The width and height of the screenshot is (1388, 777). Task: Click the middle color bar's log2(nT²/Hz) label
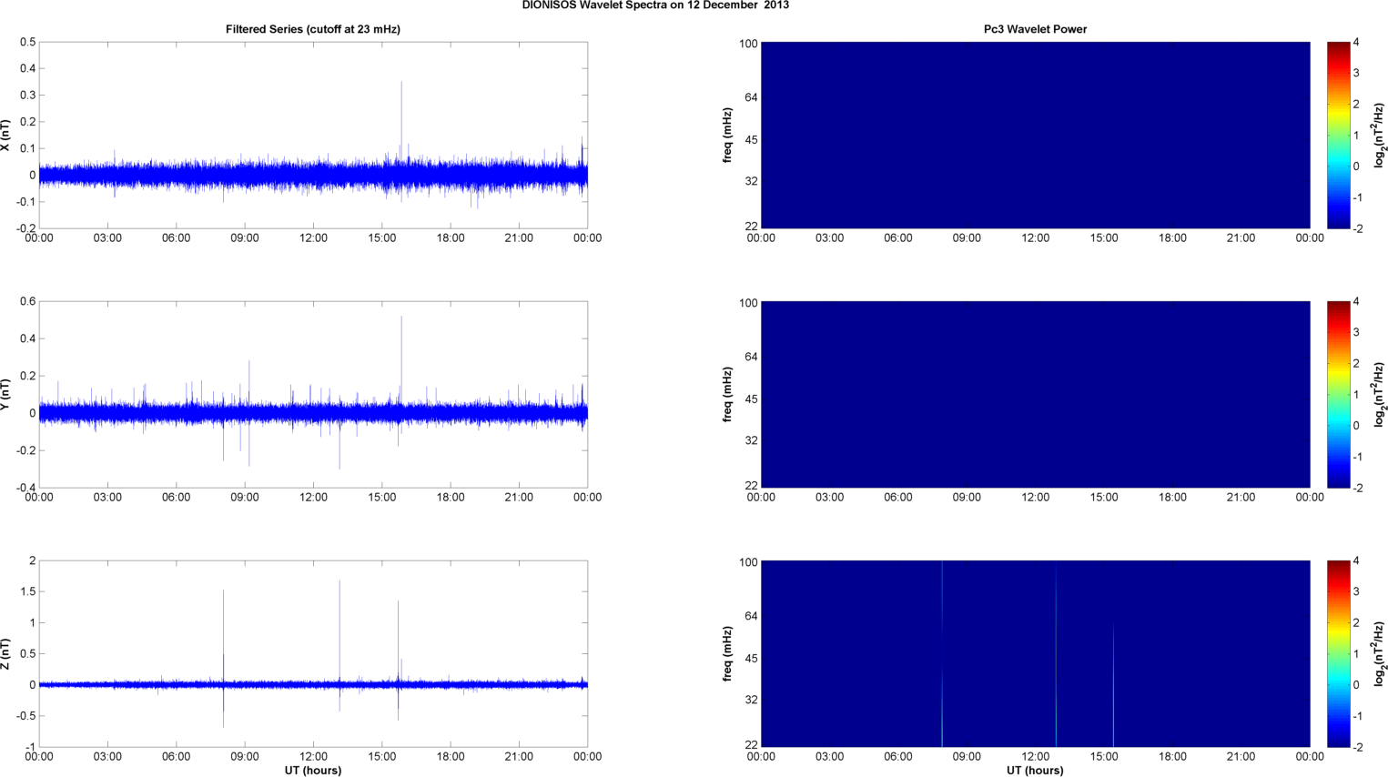click(x=1379, y=395)
